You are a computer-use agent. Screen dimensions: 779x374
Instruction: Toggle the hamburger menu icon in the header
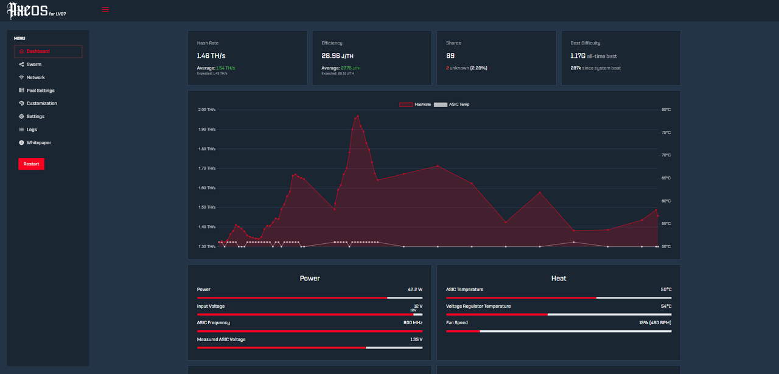[x=106, y=9]
